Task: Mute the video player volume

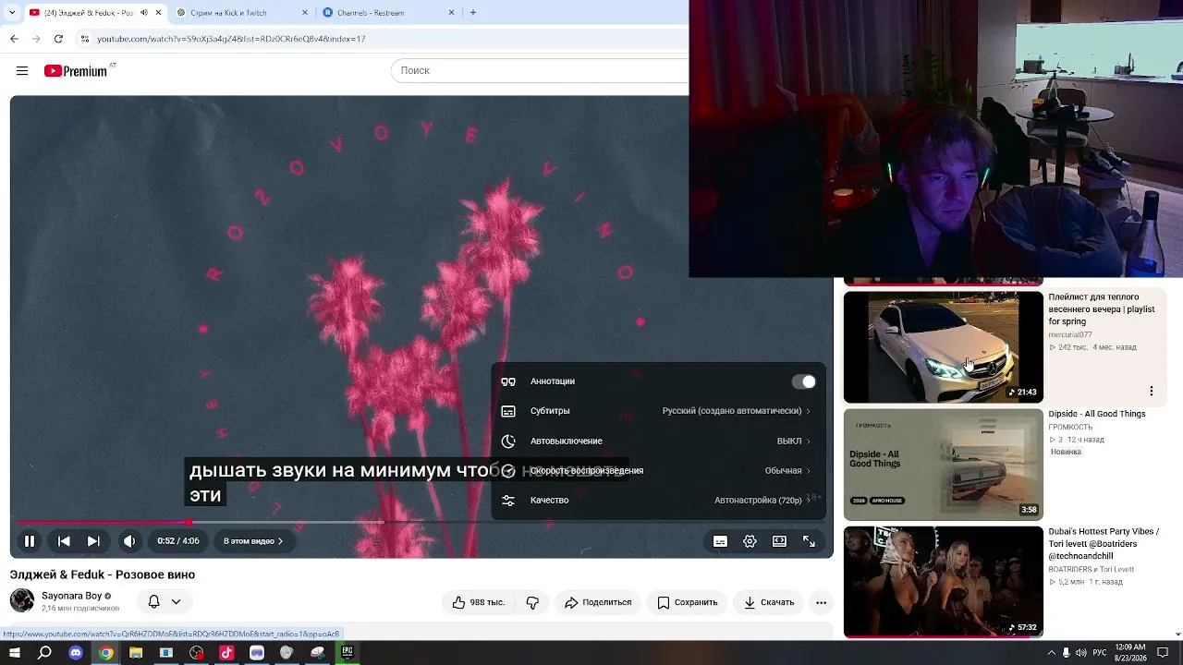Action: click(x=129, y=541)
